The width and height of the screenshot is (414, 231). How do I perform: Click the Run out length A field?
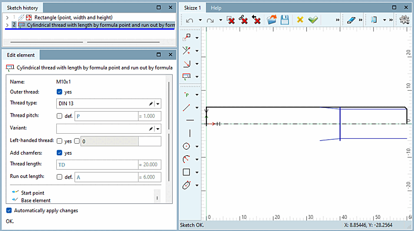coord(107,177)
